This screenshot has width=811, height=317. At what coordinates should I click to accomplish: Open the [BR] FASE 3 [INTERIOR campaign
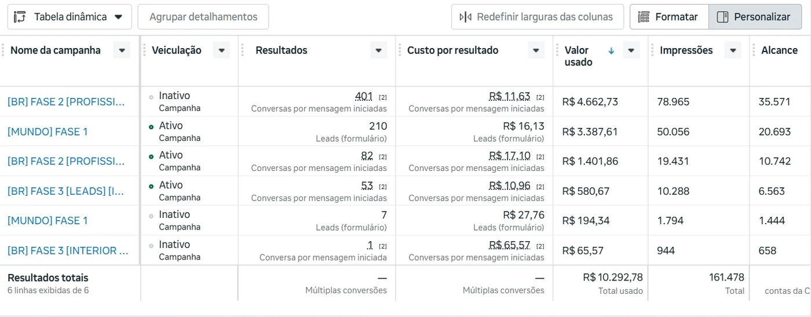(x=68, y=251)
